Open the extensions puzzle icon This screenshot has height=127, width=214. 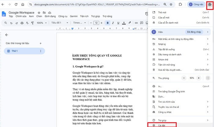pos(180,5)
